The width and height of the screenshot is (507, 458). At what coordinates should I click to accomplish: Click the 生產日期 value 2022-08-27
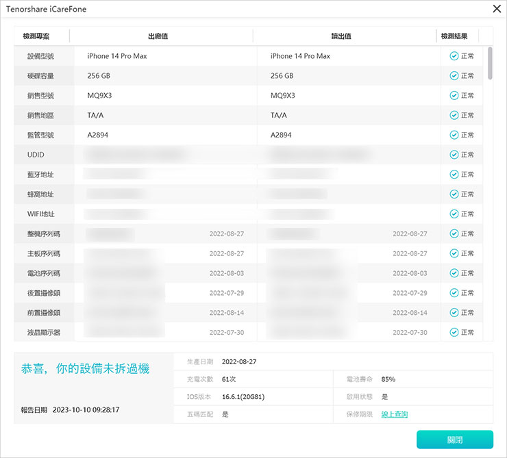click(x=239, y=361)
